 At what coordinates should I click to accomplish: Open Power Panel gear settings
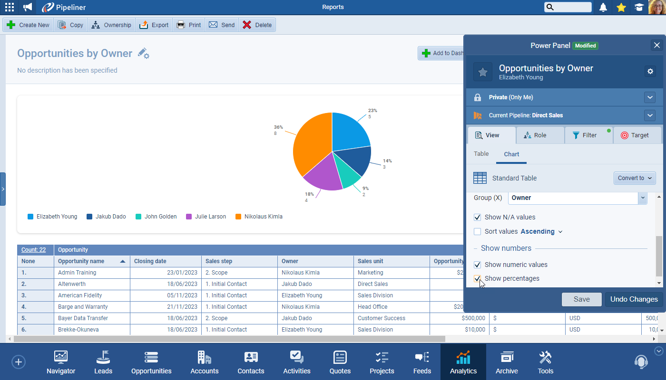[650, 71]
